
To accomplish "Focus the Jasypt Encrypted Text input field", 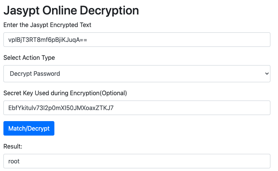I will pyautogui.click(x=137, y=40).
